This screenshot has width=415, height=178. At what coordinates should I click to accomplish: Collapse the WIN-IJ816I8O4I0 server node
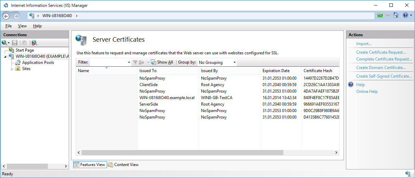click(5, 57)
